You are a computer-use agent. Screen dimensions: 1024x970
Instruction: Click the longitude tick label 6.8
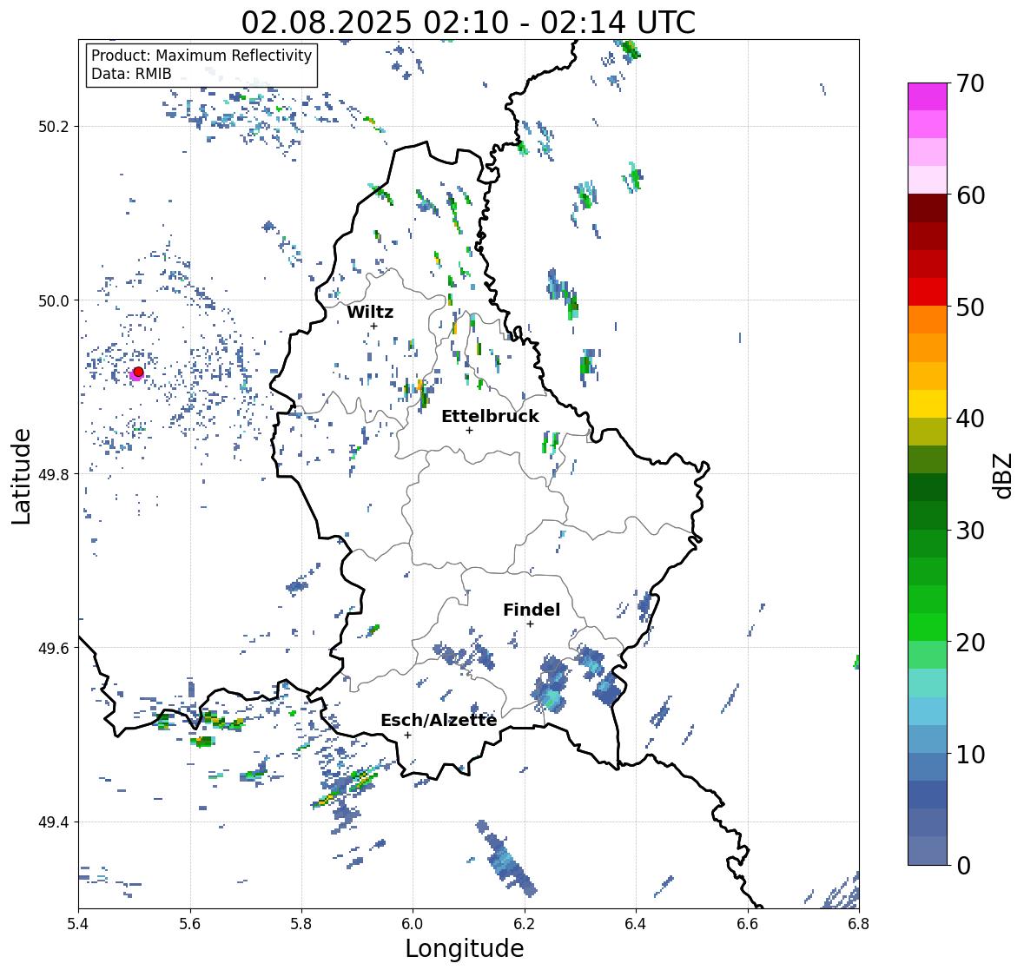point(859,923)
